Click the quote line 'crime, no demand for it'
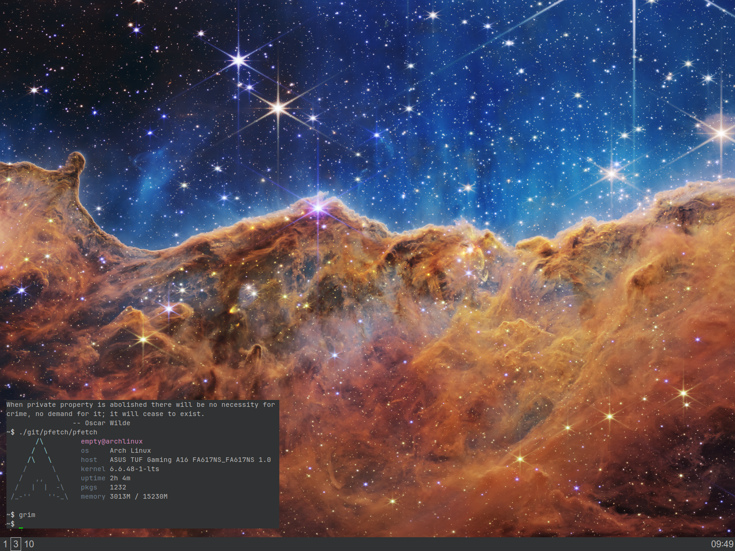Screen dimensions: 735x551 click(105, 414)
